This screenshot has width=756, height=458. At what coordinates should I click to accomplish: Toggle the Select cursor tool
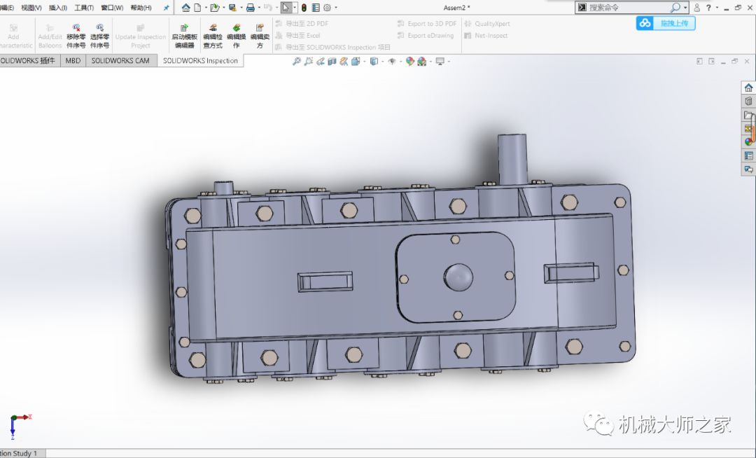pyautogui.click(x=286, y=8)
